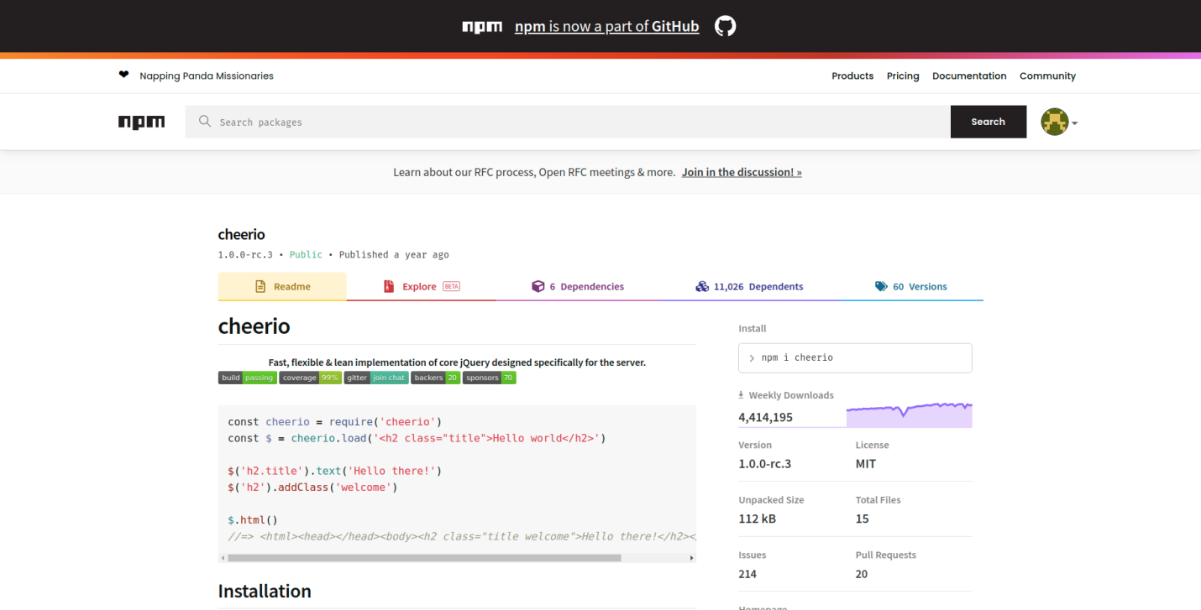This screenshot has height=610, width=1201.
Task: Expand the account dropdown caret
Action: [1075, 123]
